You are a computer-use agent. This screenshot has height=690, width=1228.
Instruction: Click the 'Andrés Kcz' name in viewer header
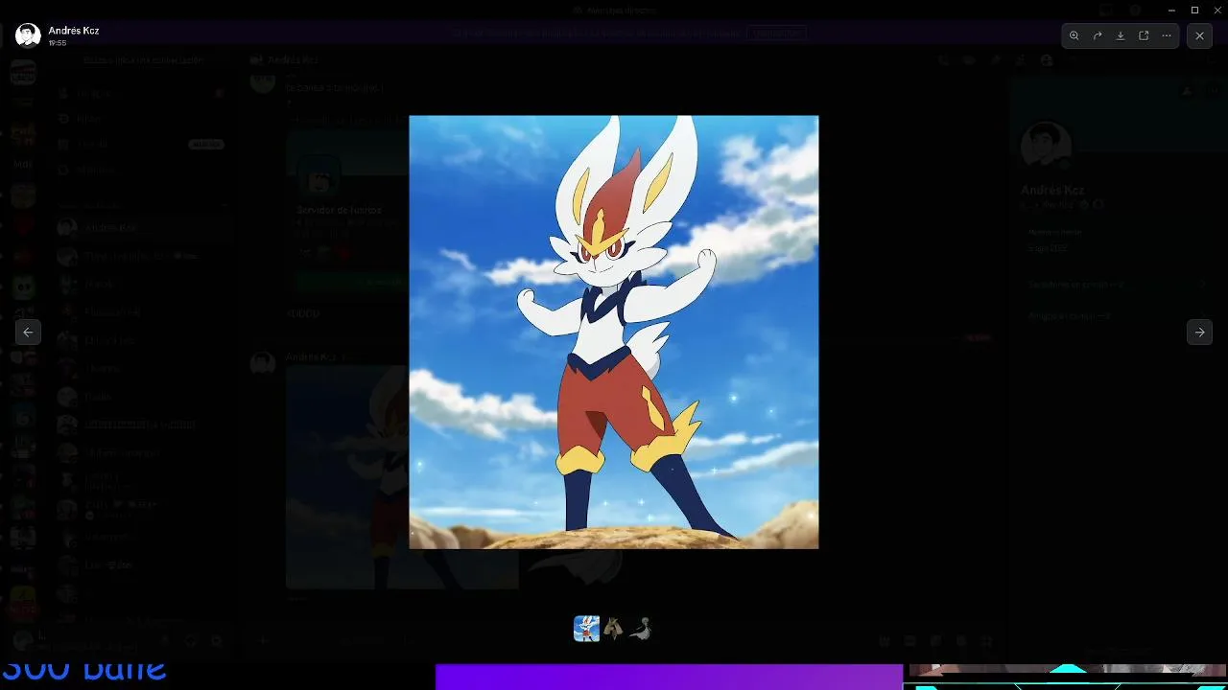tap(74, 31)
